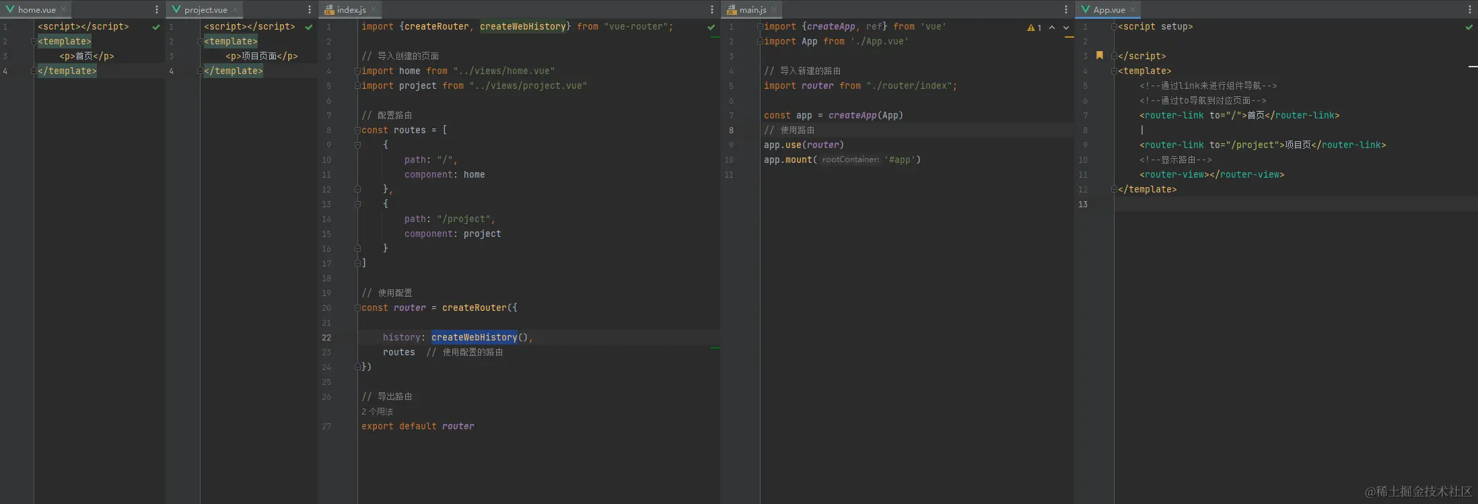Collapse the template block in home.vue
This screenshot has width=1478, height=504.
pos(34,42)
